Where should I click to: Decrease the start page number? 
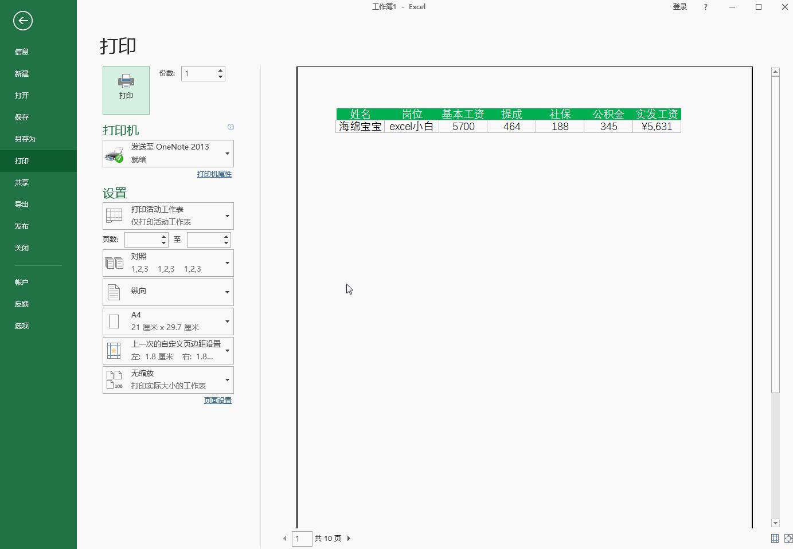click(x=163, y=243)
